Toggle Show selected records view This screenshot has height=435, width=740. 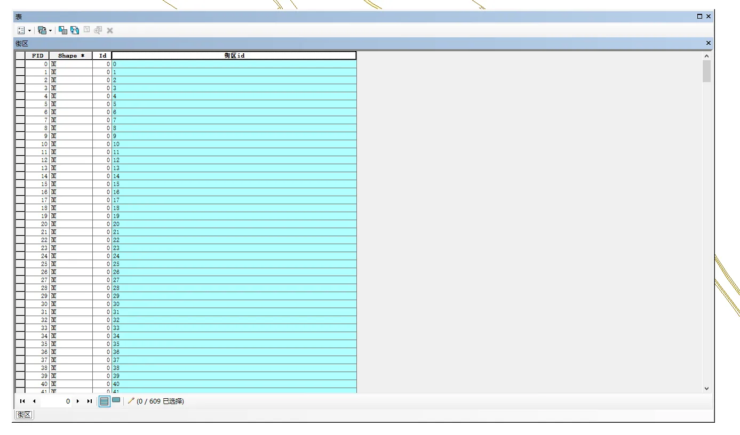coord(116,400)
